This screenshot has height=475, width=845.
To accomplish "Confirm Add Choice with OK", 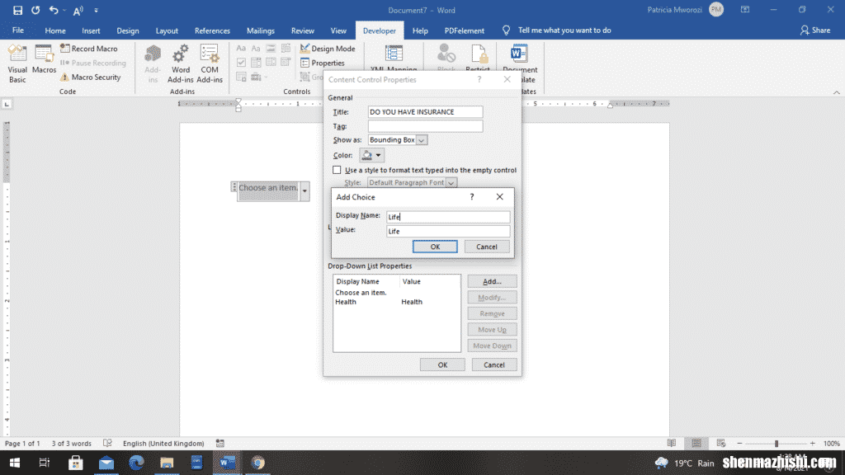I will click(435, 247).
